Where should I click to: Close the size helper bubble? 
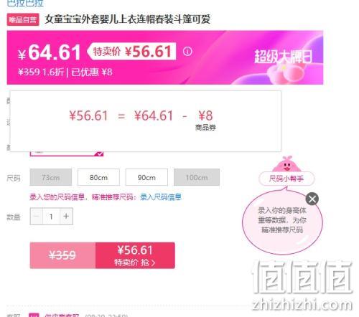(x=312, y=199)
